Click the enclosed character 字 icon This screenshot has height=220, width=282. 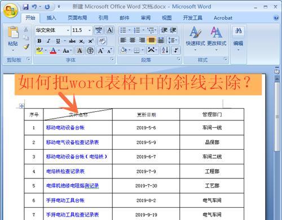[90, 51]
